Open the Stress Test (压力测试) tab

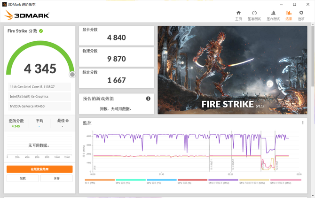273,15
